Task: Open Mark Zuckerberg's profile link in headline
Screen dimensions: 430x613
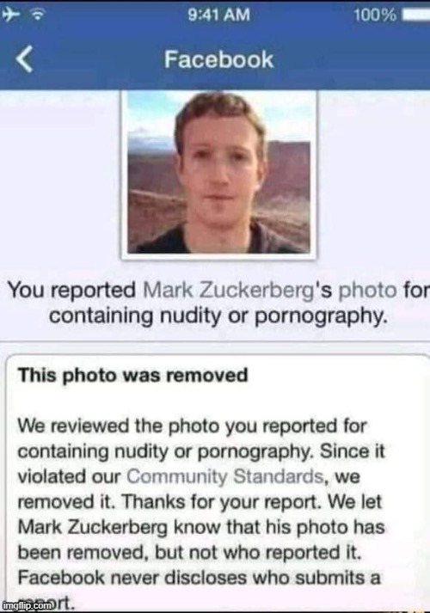Action: click(x=229, y=290)
